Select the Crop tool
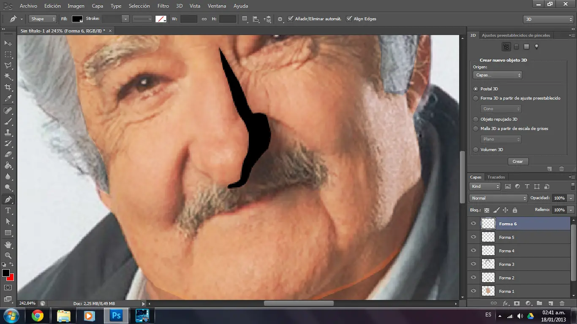Screen dimensions: 577x324 click(x=8, y=87)
